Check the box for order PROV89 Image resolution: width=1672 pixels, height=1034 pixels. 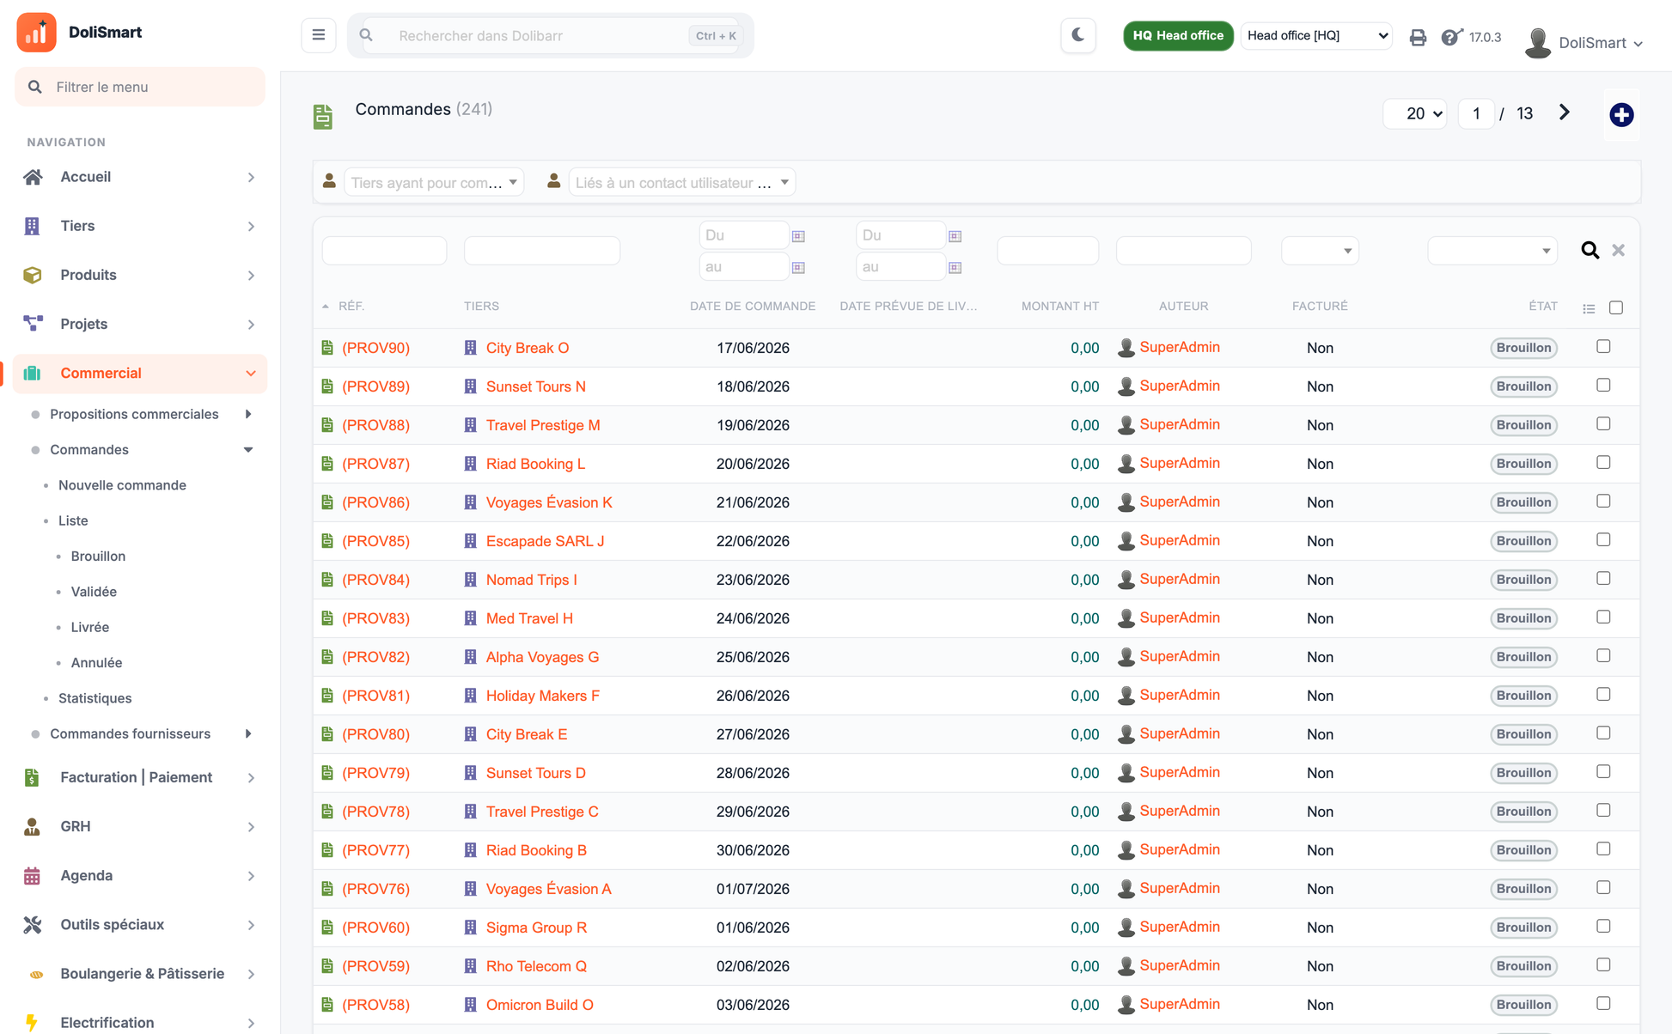point(1603,386)
